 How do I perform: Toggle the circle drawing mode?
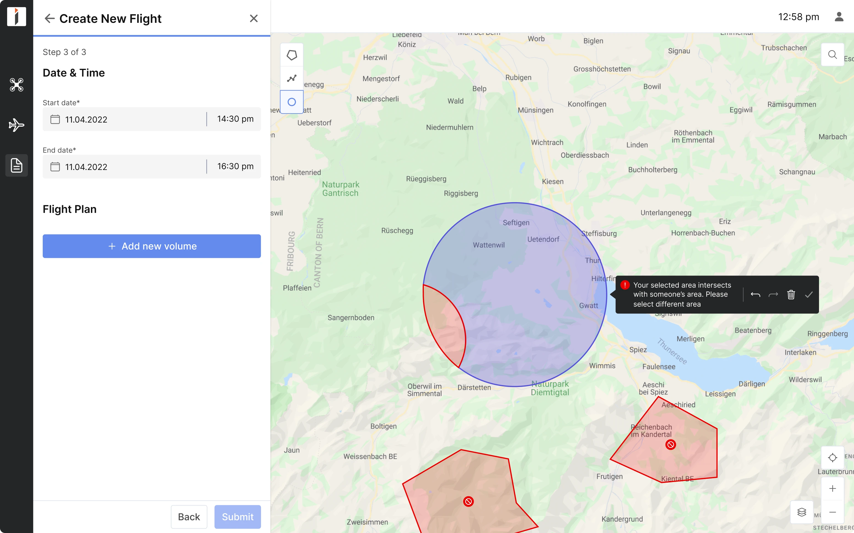point(292,102)
